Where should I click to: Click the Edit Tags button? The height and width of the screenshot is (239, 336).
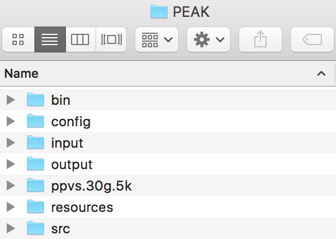(312, 39)
